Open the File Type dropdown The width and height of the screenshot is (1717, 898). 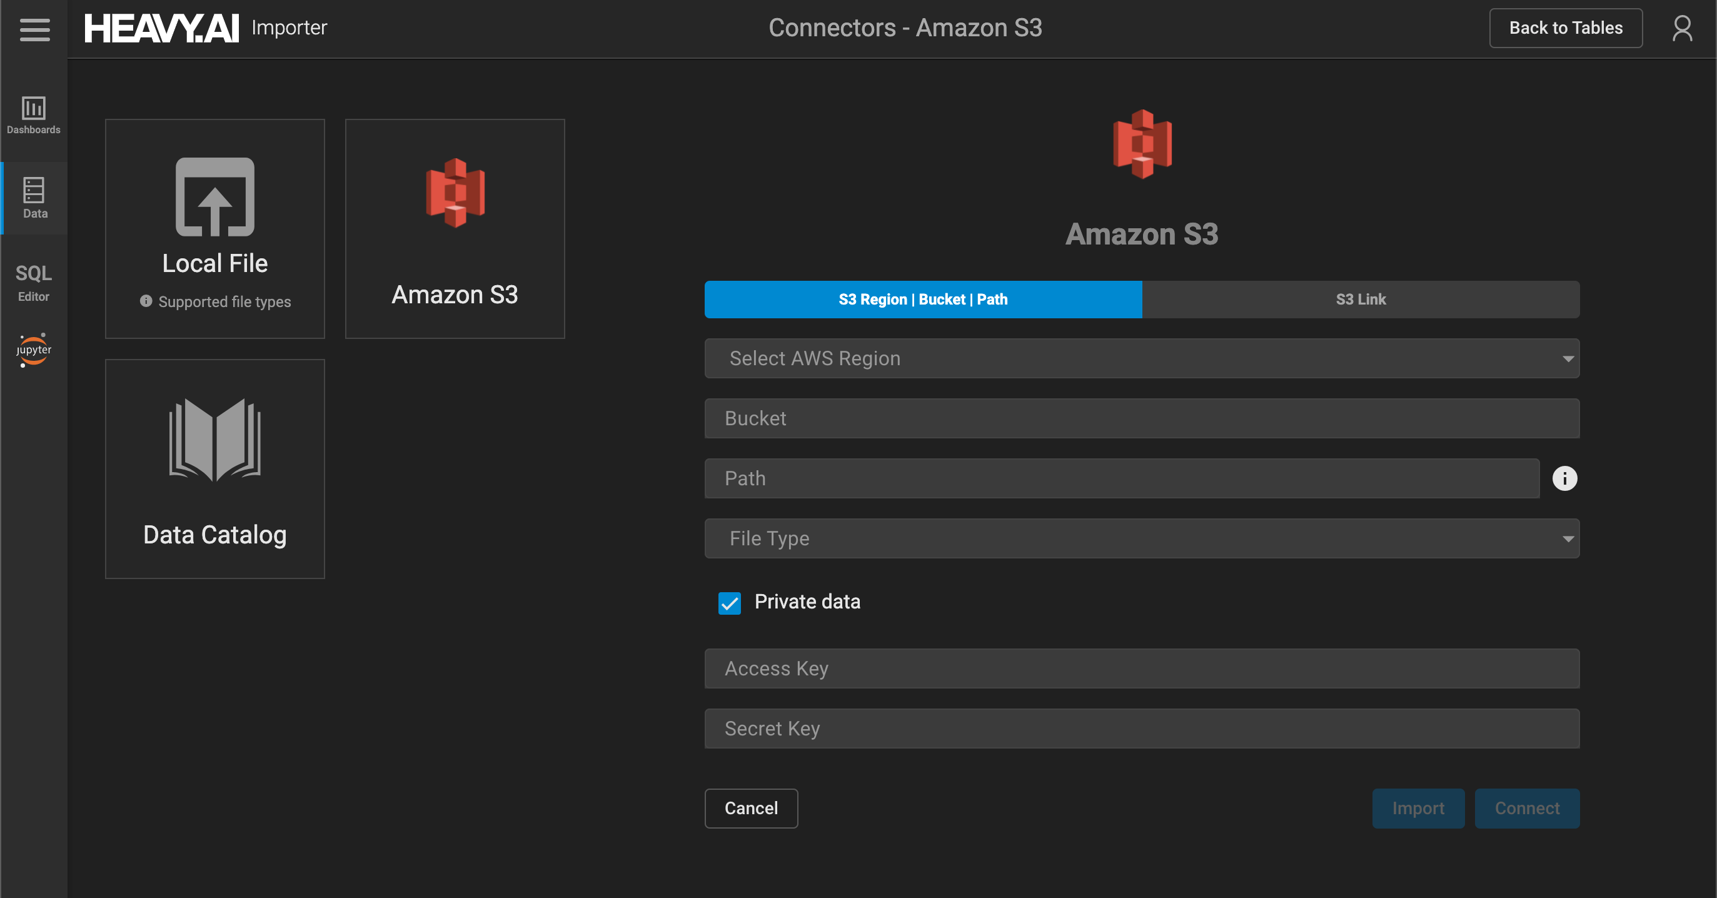[1141, 538]
